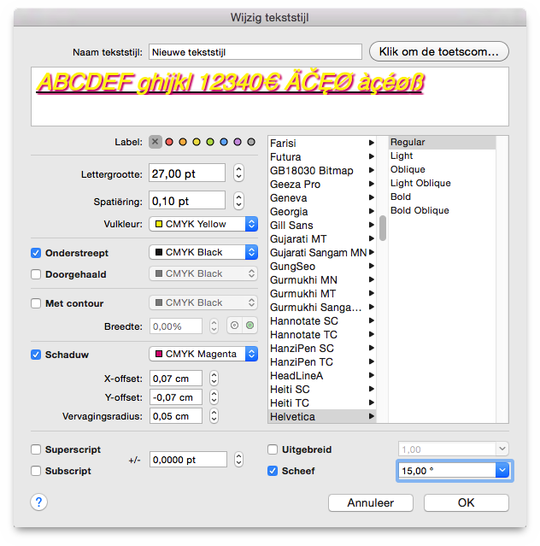Expand the Gill Sans submenu arrow
540x546 pixels.
pos(372,225)
